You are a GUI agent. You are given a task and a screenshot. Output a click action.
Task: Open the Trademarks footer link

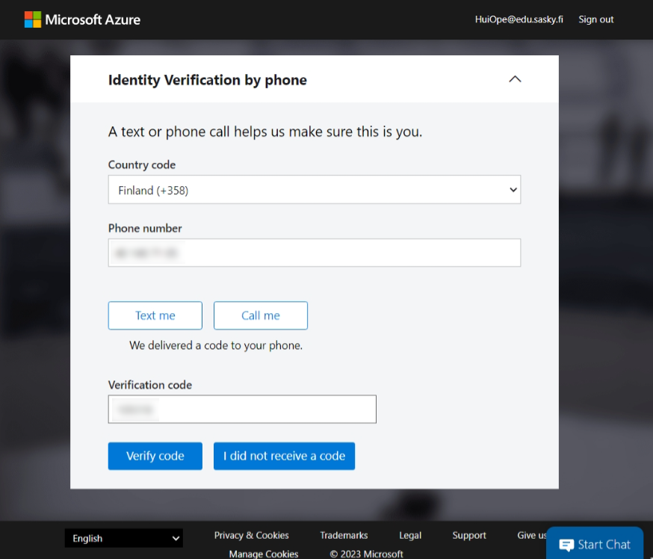(x=344, y=535)
